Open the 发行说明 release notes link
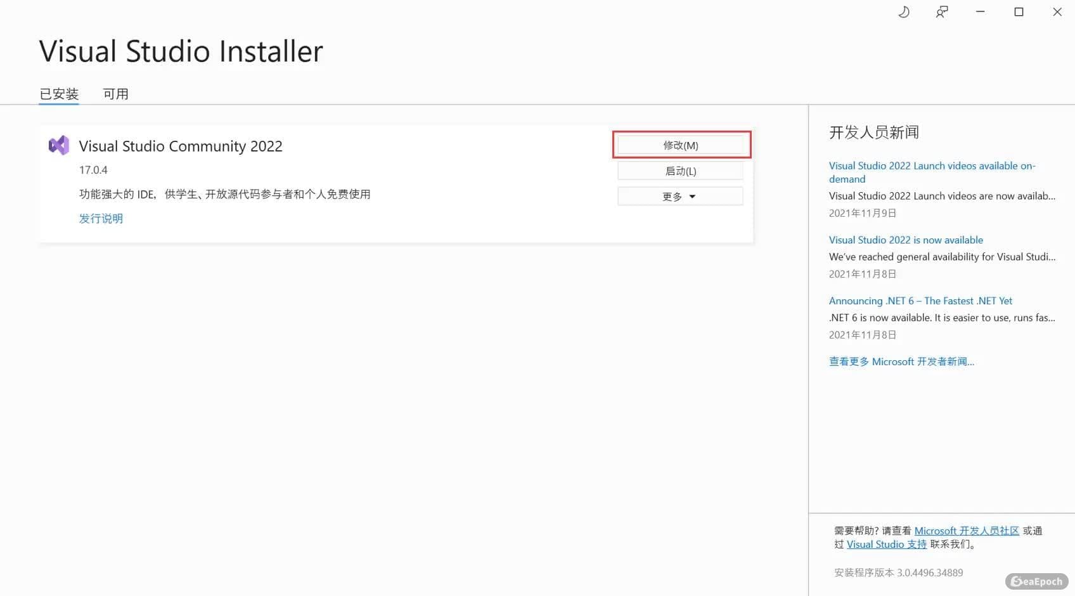 pos(101,218)
